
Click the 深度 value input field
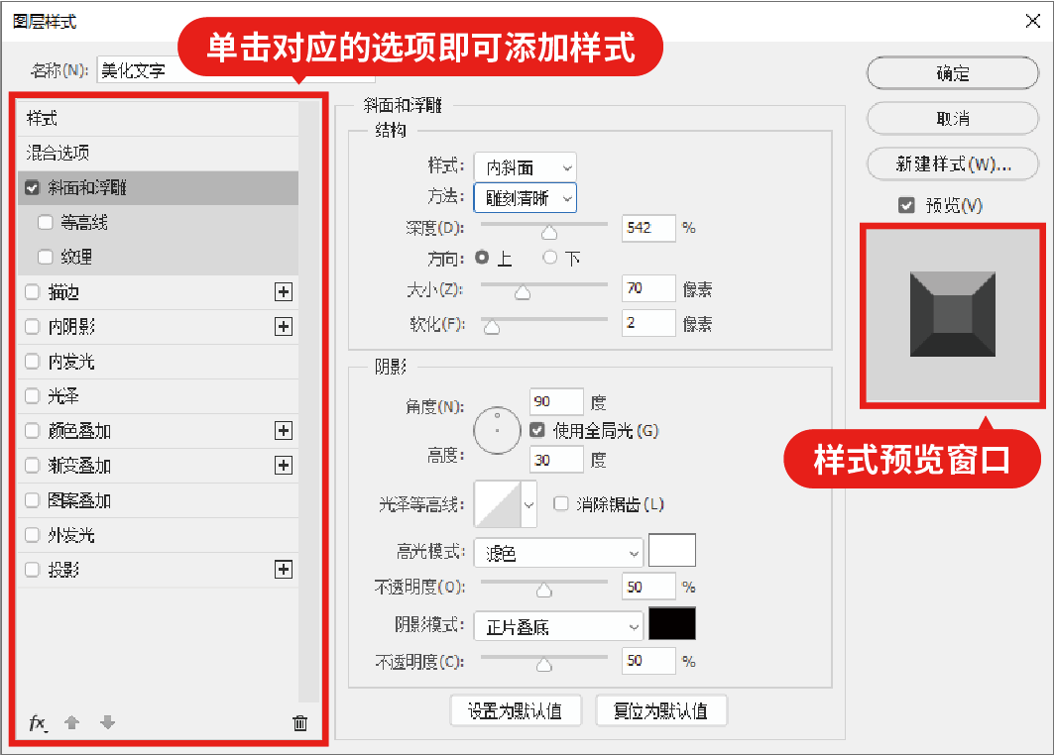coord(648,228)
